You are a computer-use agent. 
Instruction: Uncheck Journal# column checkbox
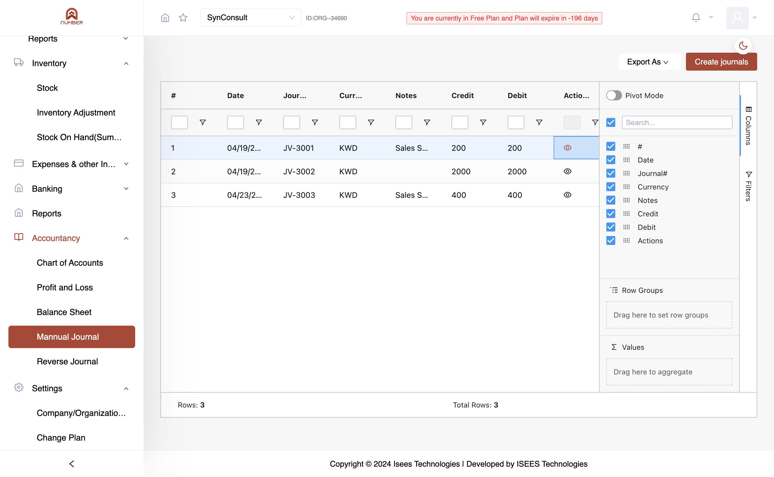(611, 173)
